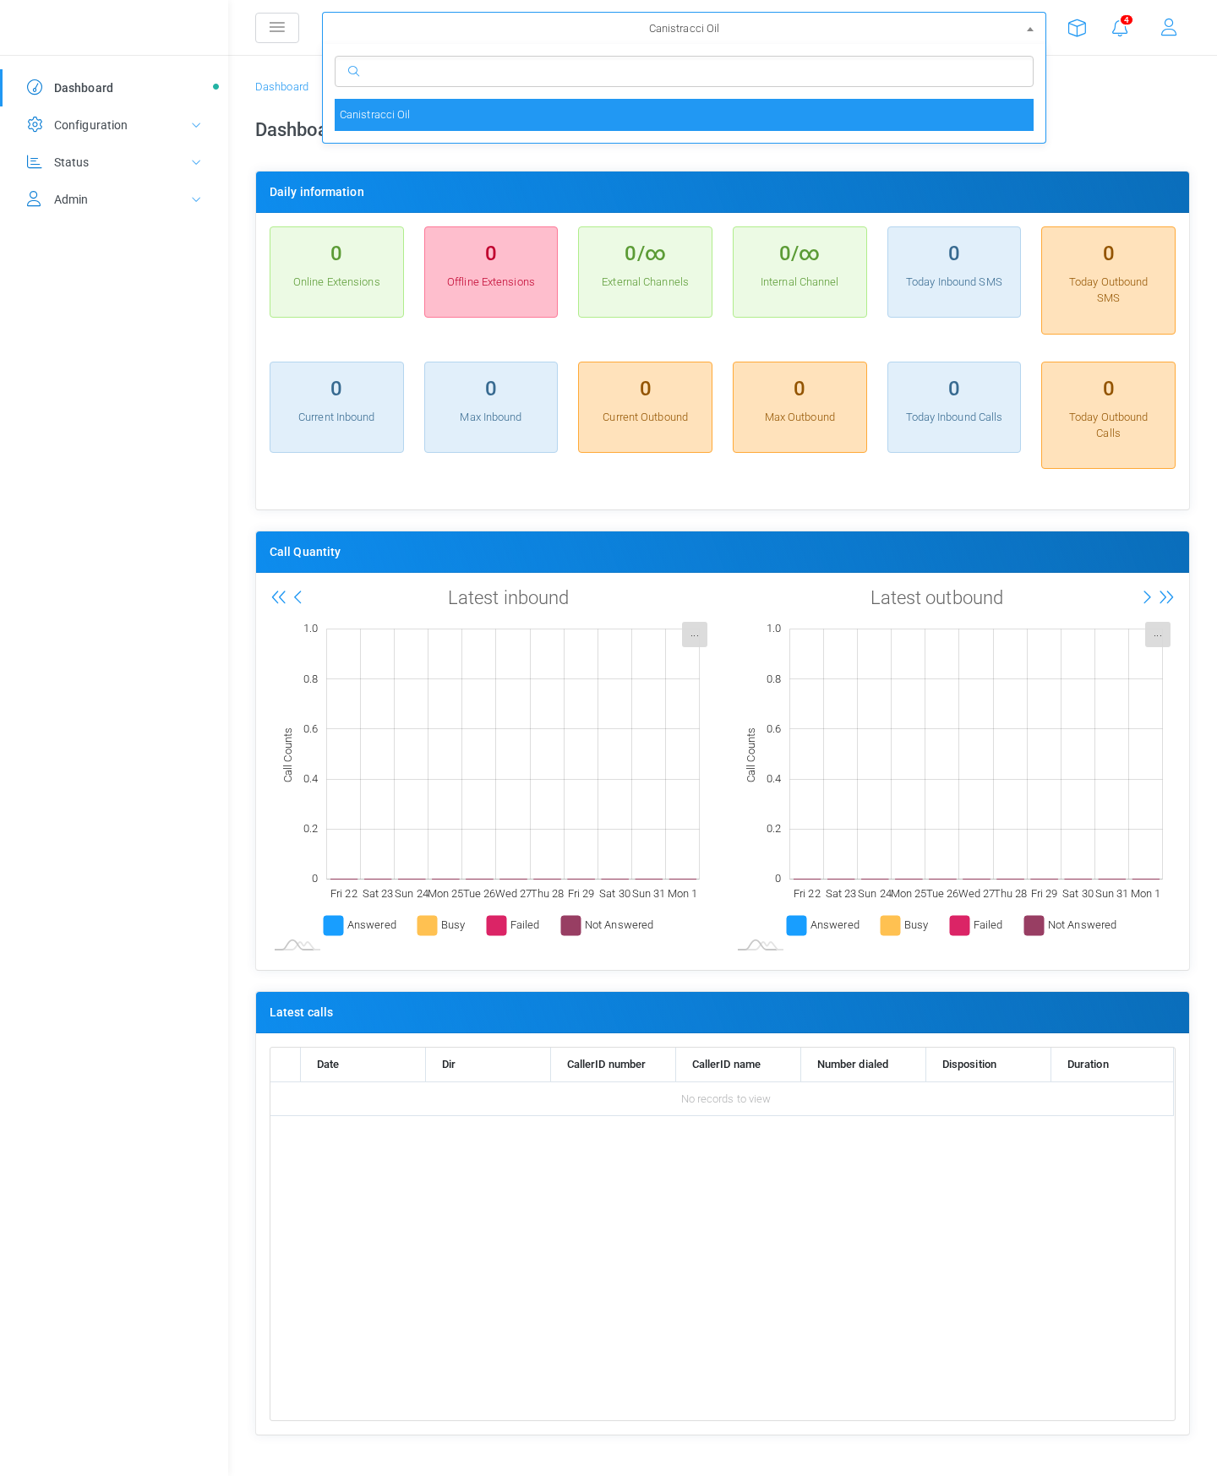This screenshot has width=1217, height=1476.
Task: Click the Dashboard breadcrumb link
Action: [x=281, y=86]
